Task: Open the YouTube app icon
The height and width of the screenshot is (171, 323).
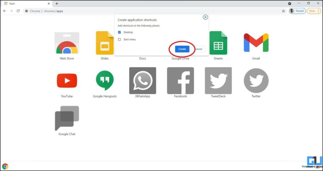Action: pyautogui.click(x=67, y=81)
